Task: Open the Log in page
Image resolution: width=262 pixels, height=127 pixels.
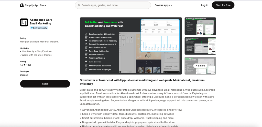Action: [x=204, y=5]
